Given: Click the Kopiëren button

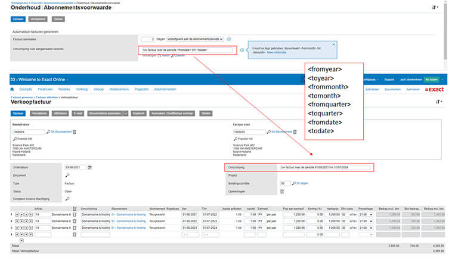Looking at the screenshot, I should tap(138, 113).
